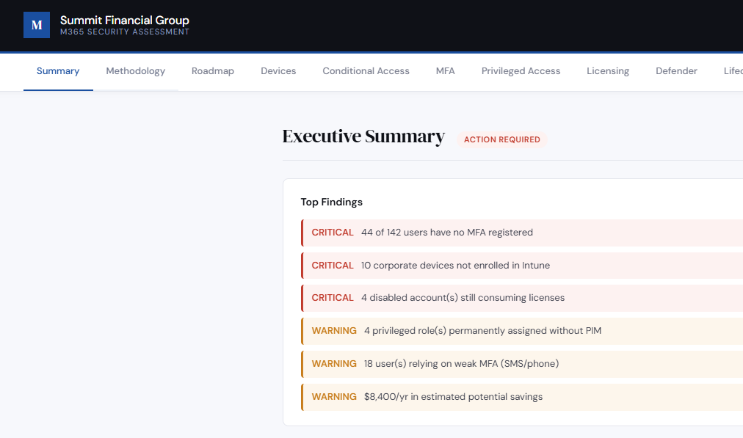The width and height of the screenshot is (743, 438).
Task: Select the Conditional Access tab
Action: (x=366, y=70)
